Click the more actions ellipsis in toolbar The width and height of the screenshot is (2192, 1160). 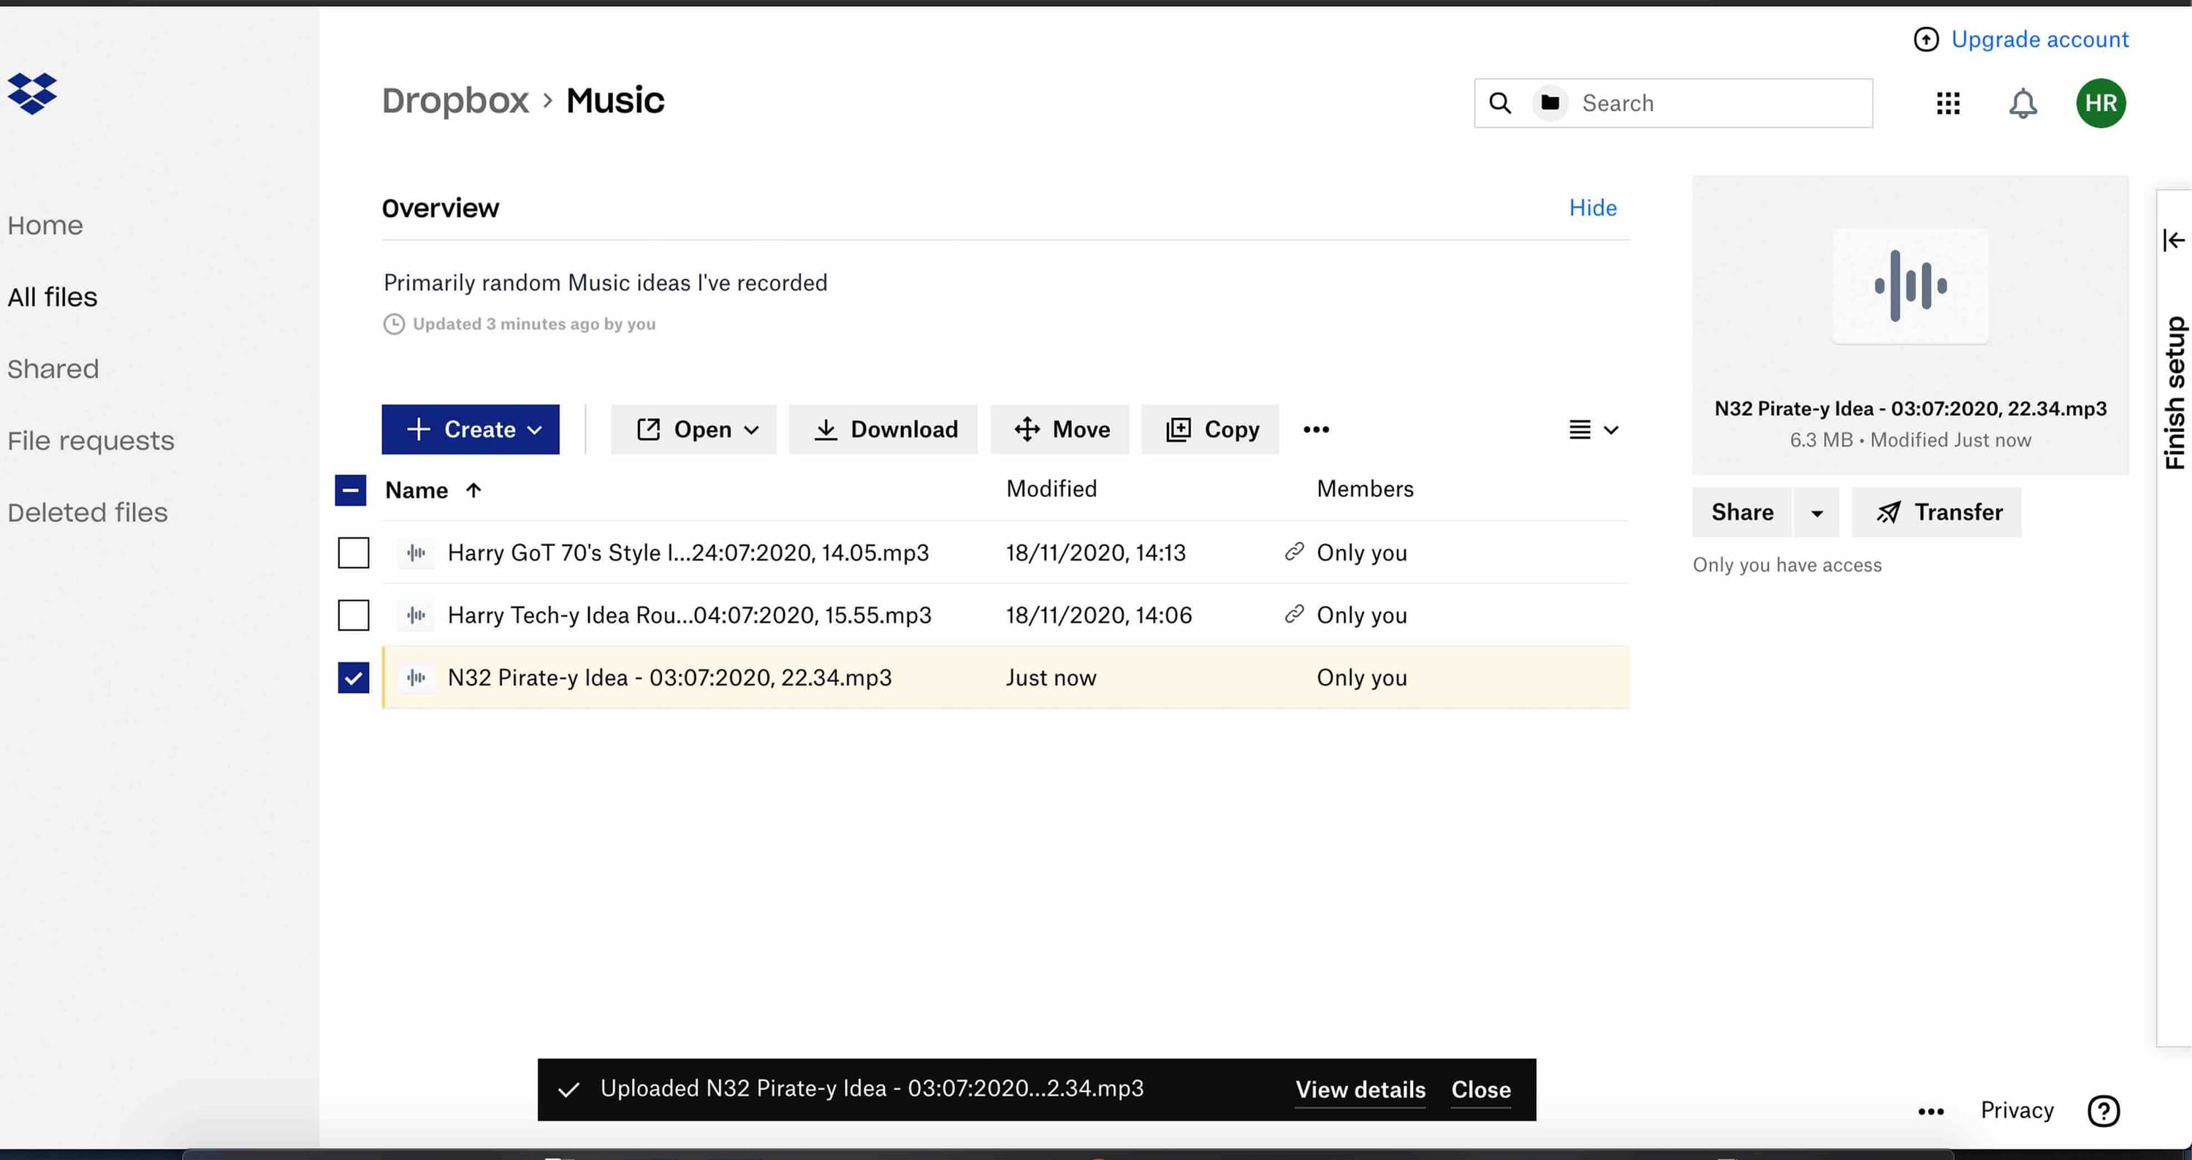point(1315,429)
